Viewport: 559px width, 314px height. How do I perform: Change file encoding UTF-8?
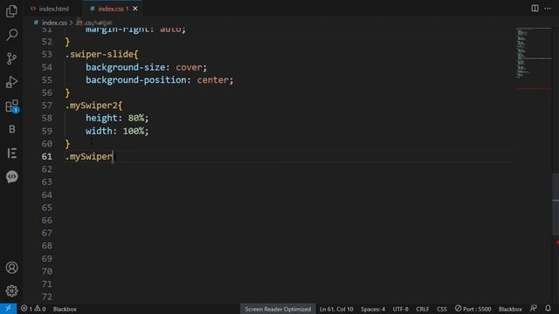[x=400, y=309]
